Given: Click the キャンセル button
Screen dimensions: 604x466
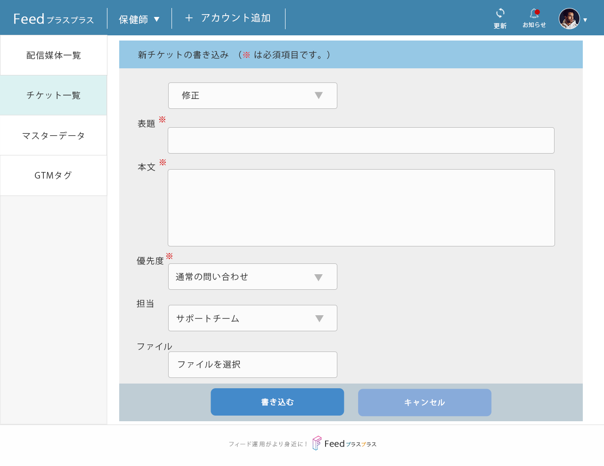Looking at the screenshot, I should click(424, 402).
